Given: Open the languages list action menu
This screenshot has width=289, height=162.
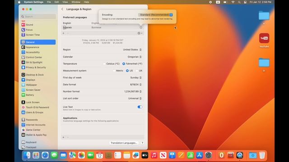Looking at the screenshot, I should click(x=140, y=33).
